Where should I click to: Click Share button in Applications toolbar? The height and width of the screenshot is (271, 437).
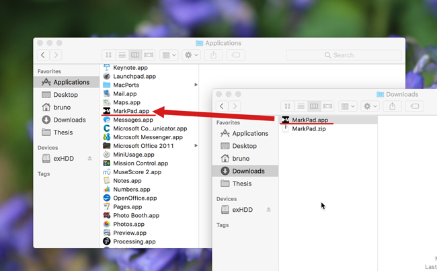tap(214, 55)
